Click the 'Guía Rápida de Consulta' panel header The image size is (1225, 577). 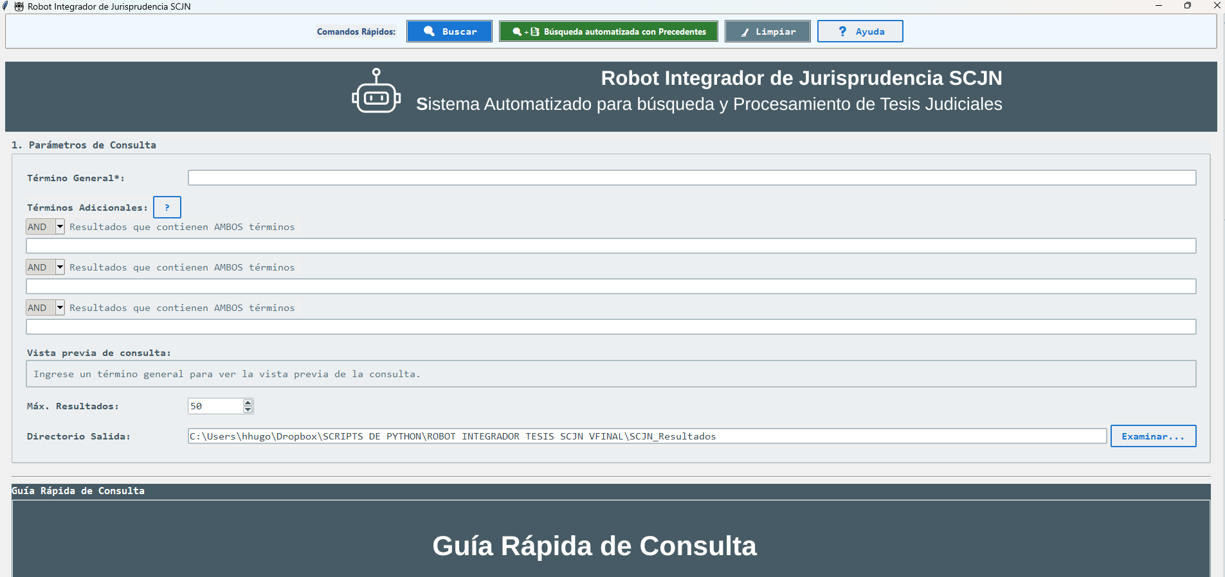(x=611, y=491)
